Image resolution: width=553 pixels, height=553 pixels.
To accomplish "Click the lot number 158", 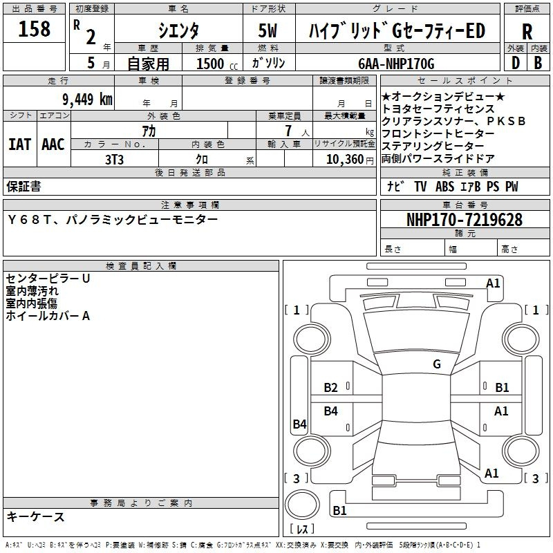I will click(x=34, y=28).
